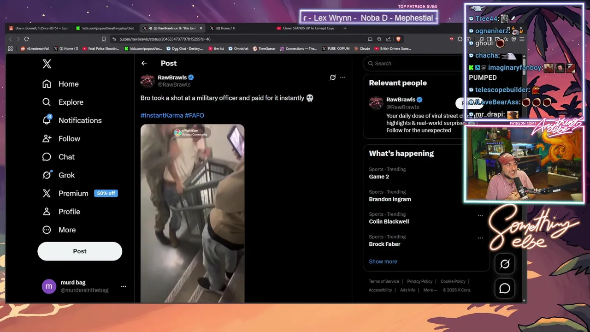Open Premium 50% off item
590x332 pixels.
[x=80, y=193]
